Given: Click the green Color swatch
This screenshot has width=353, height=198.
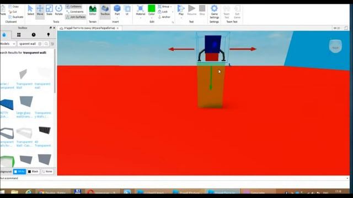Looking at the screenshot, I should 152,9.
